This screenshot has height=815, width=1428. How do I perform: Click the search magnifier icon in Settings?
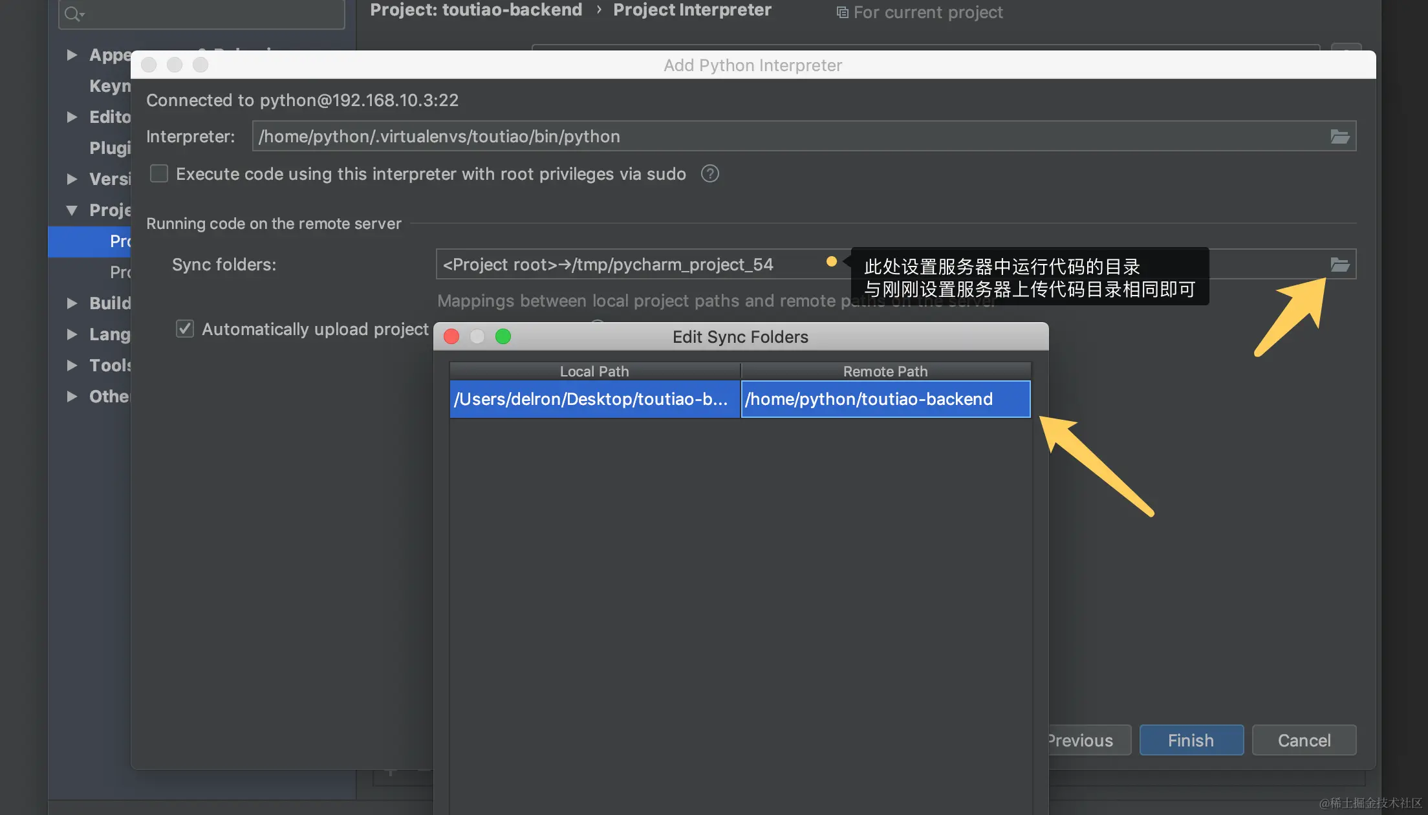coord(73,14)
